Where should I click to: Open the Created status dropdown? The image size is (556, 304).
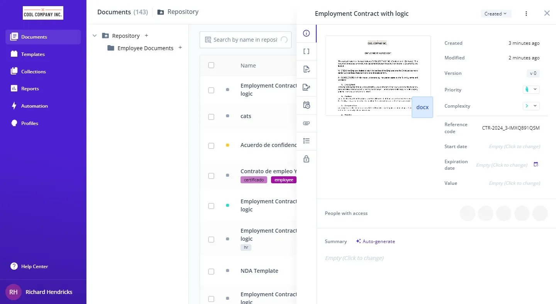click(x=496, y=14)
